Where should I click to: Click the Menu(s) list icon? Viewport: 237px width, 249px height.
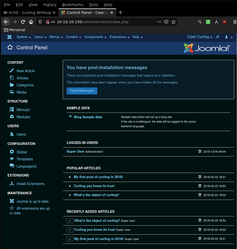pyautogui.click(x=12, y=109)
